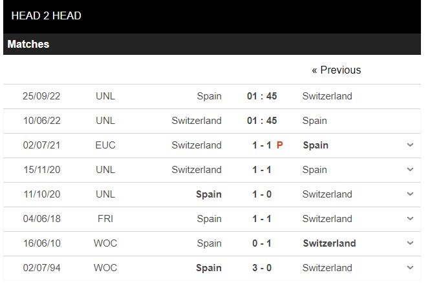Go to Previous matches page
Screen dimensions: 430x286
tap(336, 70)
